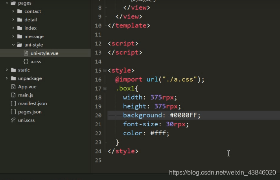Open the uni.scss file

pyautogui.click(x=26, y=120)
